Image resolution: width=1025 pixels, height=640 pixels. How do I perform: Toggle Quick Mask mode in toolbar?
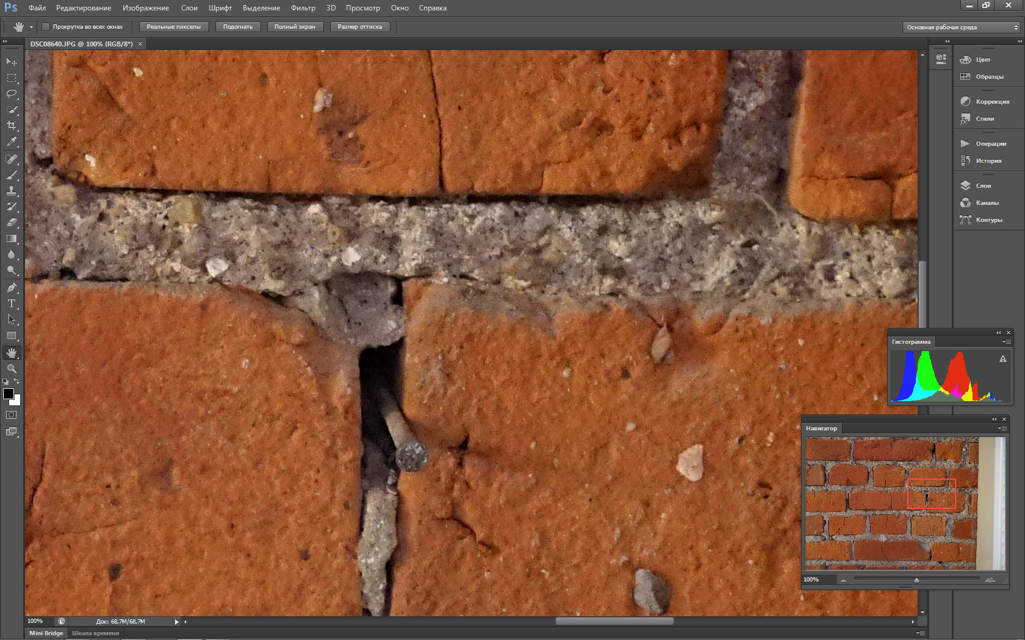point(12,415)
